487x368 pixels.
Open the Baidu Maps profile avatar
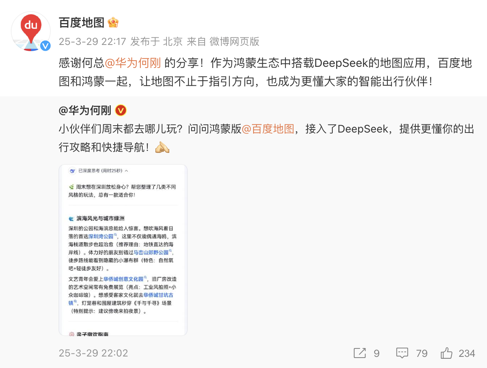[31, 31]
